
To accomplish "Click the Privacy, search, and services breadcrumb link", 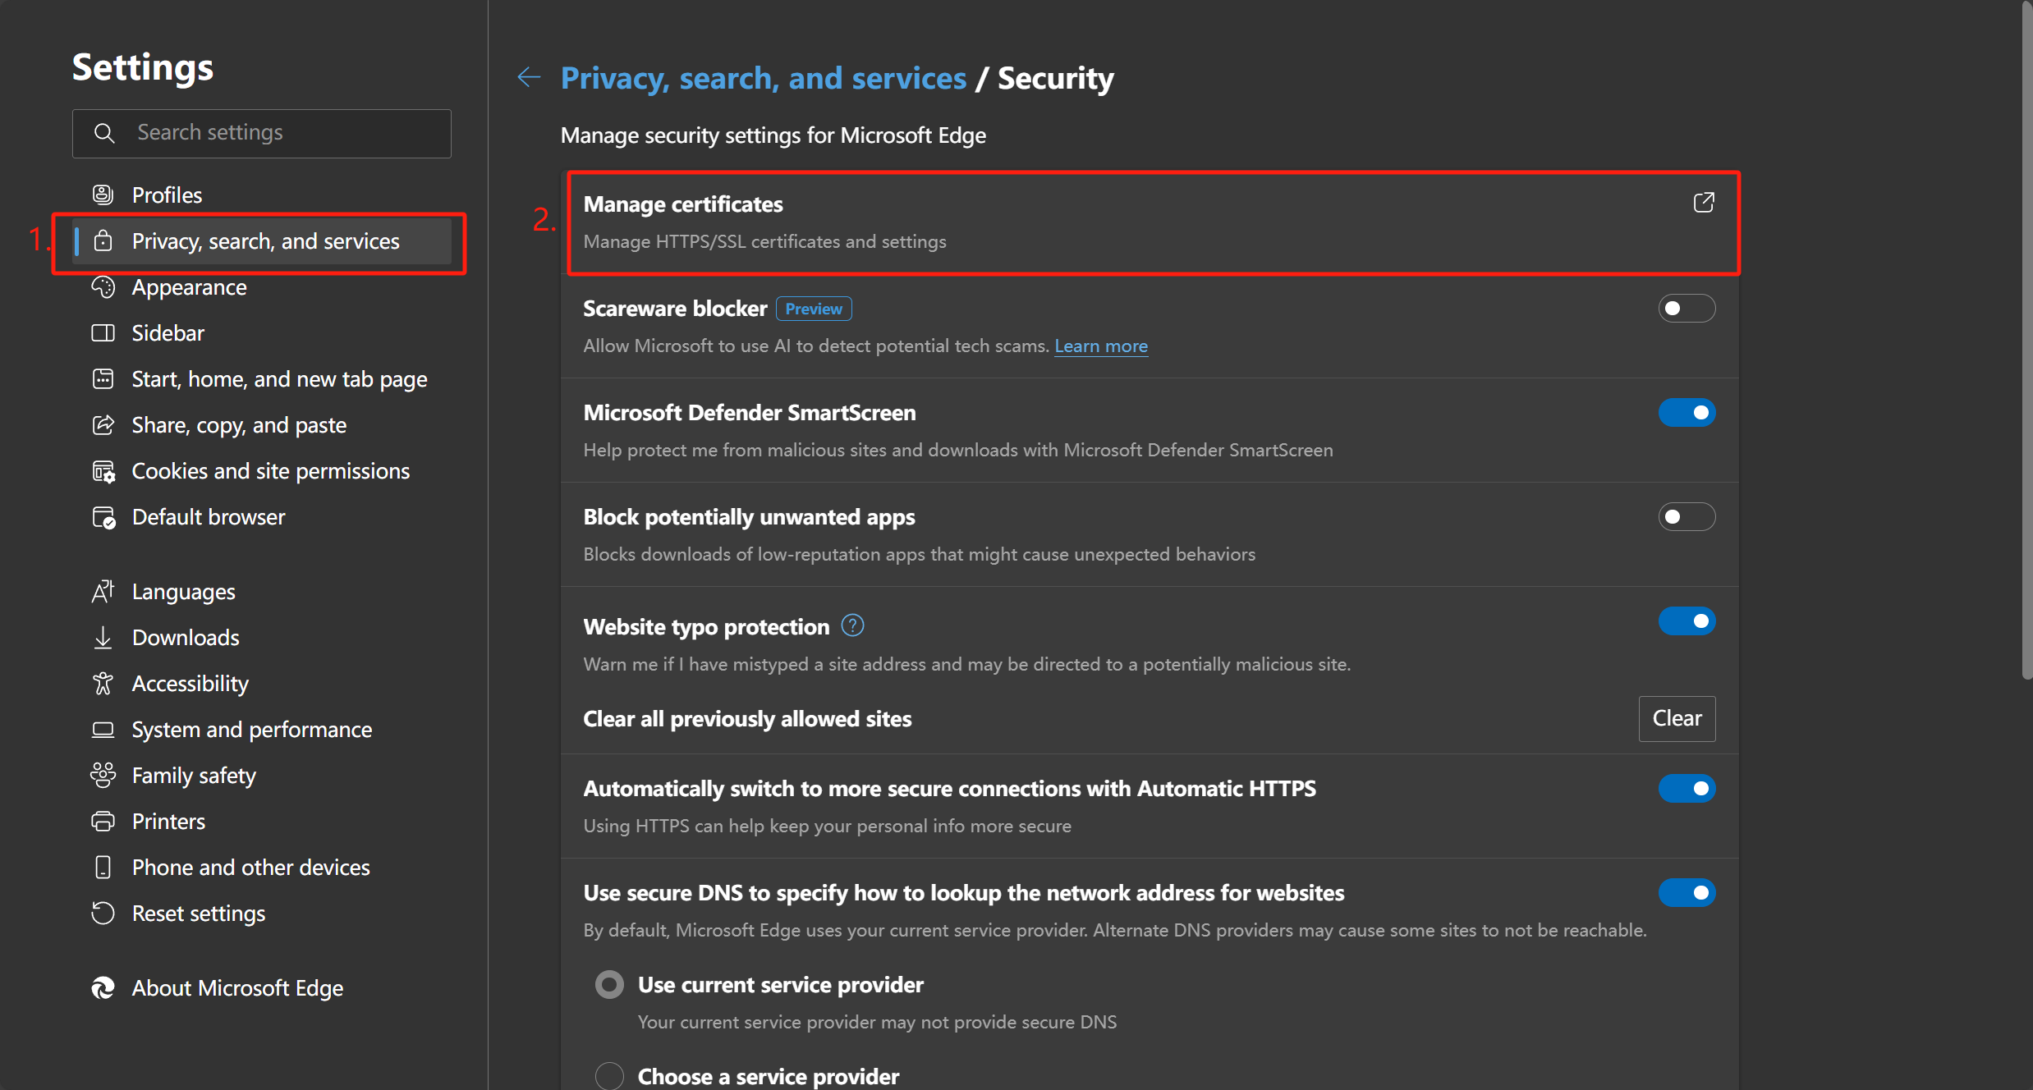I will click(x=763, y=79).
